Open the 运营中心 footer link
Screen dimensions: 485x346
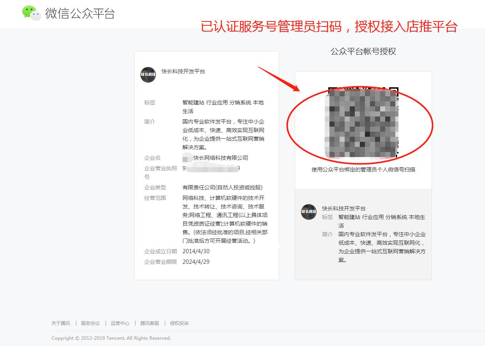point(120,323)
